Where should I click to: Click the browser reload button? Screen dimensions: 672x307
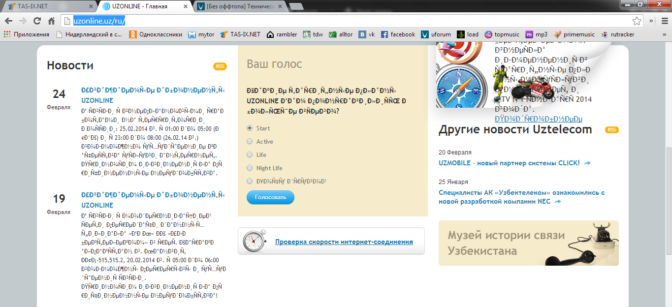pos(37,21)
